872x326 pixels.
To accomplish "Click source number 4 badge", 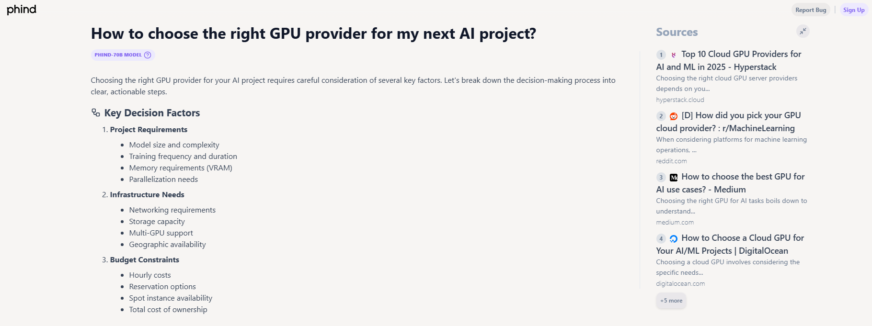I will 661,239.
